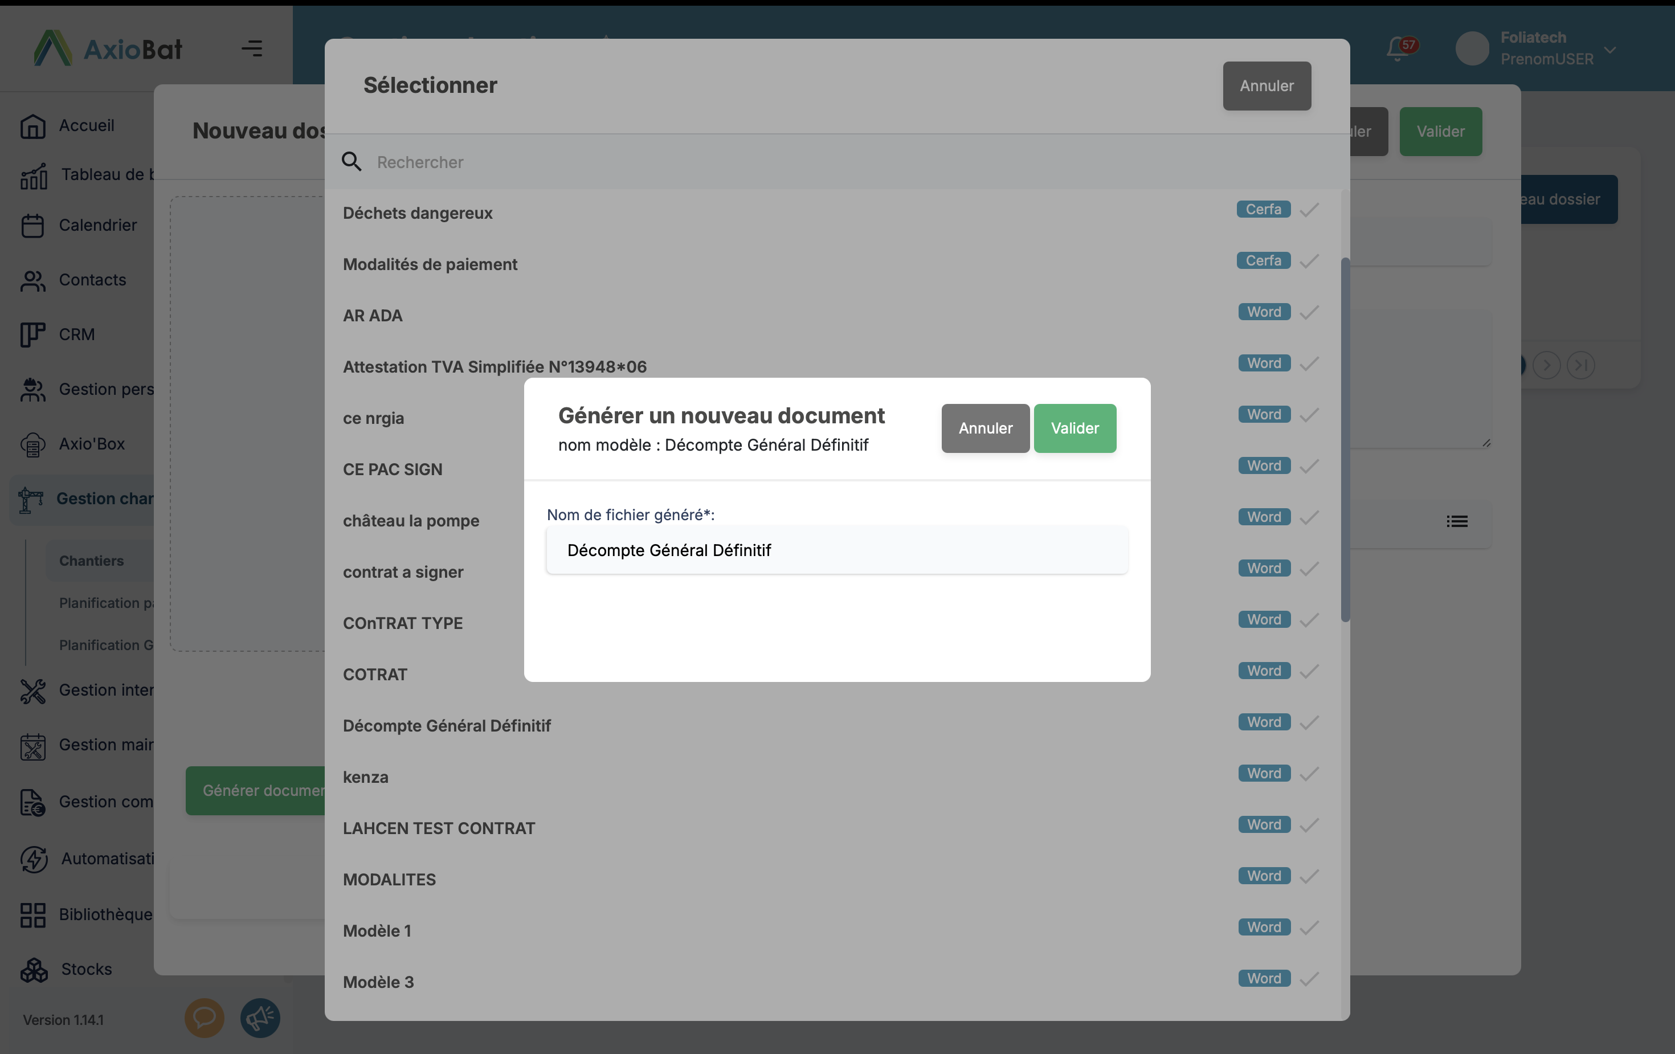Image resolution: width=1675 pixels, height=1054 pixels.
Task: Toggle the hamburger sidebar menu icon
Action: coord(252,48)
